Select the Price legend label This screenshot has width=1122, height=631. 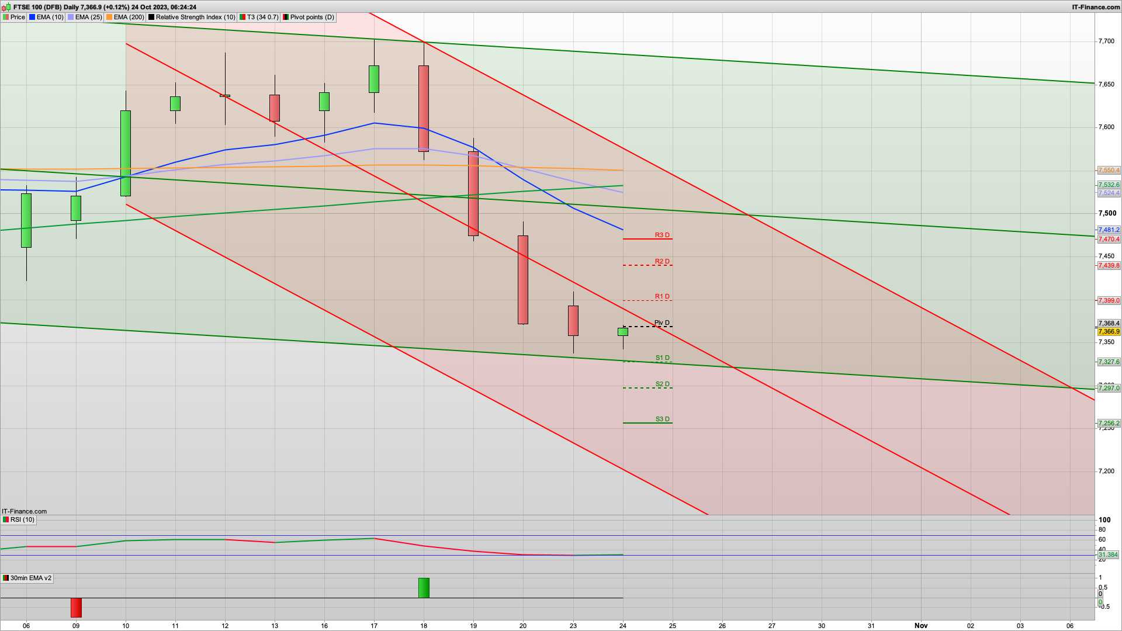tap(18, 17)
